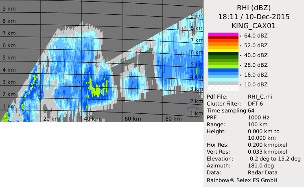Click the 'Radar Data' value

[262, 172]
